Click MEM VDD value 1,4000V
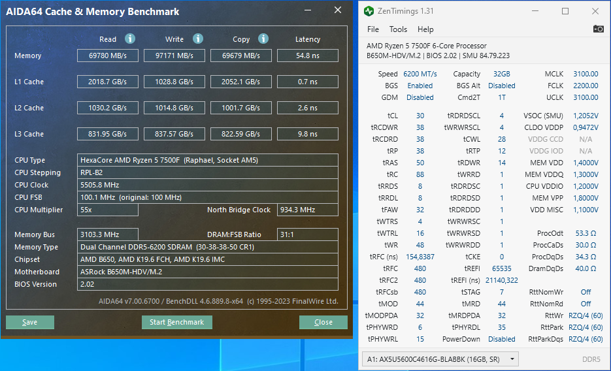Image resolution: width=611 pixels, height=371 pixels. click(586, 163)
